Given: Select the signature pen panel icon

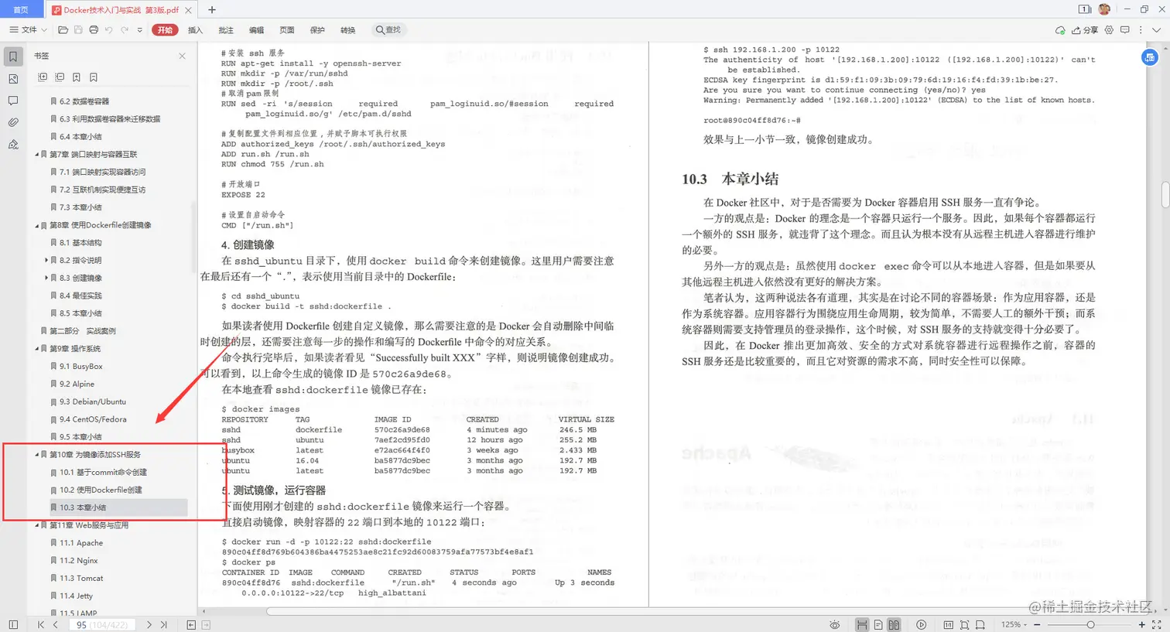Looking at the screenshot, I should tap(12, 143).
